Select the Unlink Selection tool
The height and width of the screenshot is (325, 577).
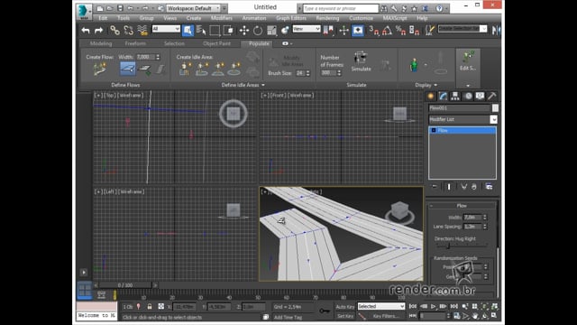[x=128, y=31]
